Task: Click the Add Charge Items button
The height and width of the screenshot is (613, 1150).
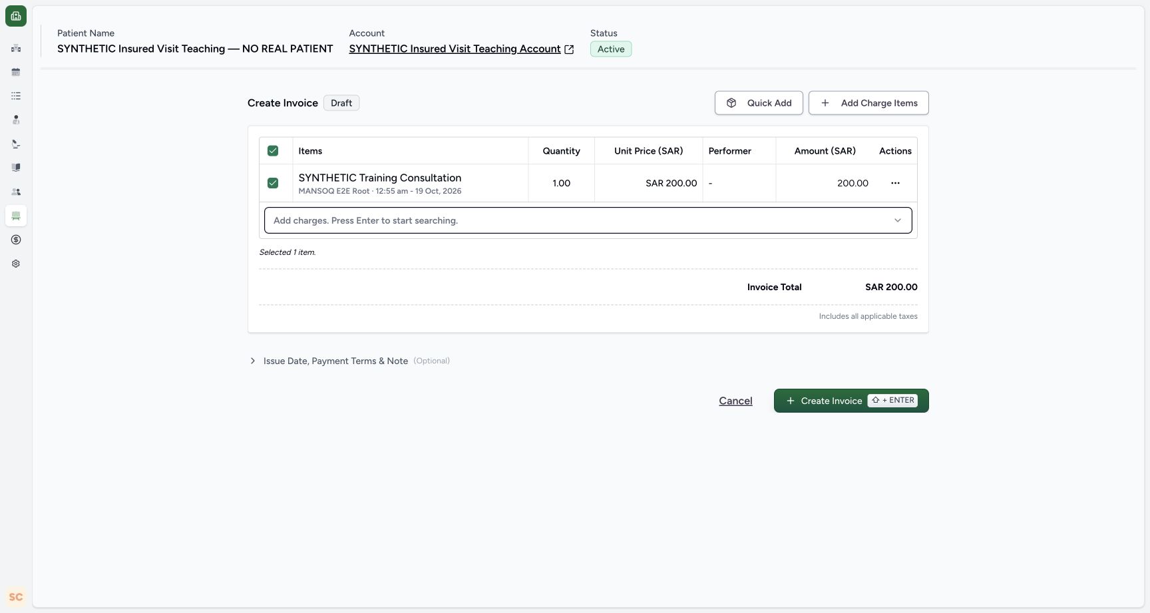Action: (x=868, y=103)
